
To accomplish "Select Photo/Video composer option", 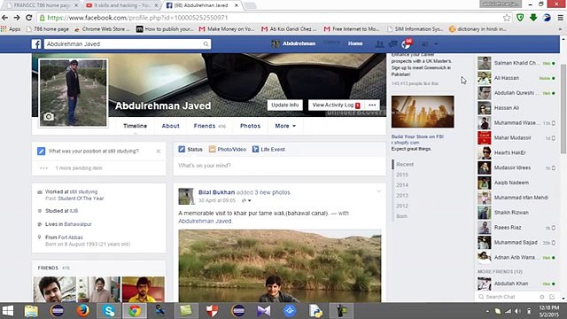I will click(228, 150).
